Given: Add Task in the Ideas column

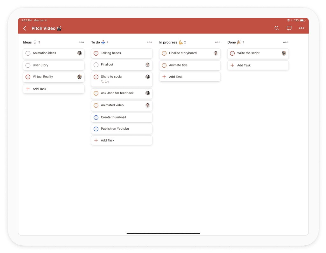Looking at the screenshot, I should 39,89.
